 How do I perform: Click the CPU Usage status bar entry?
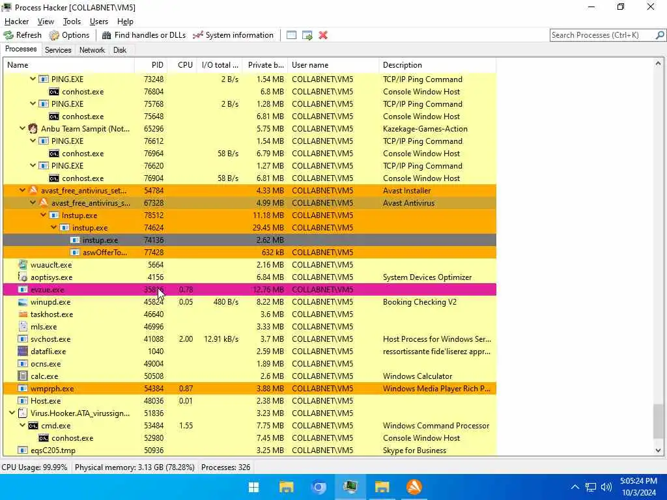35,467
